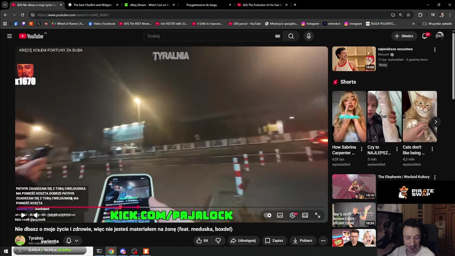Image resolution: width=455 pixels, height=256 pixels.
Task: Go to YouTube home via logo
Action: [x=31, y=36]
